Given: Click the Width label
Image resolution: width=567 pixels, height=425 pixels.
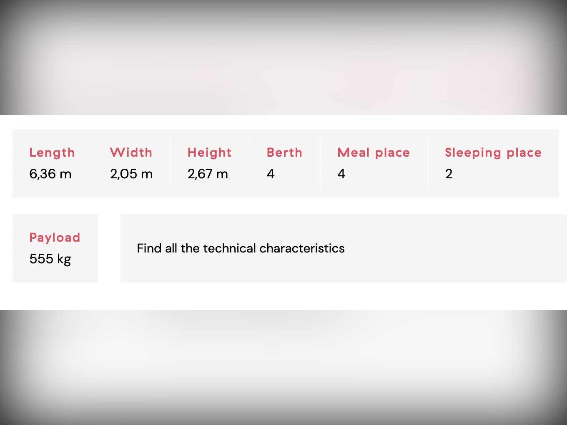Looking at the screenshot, I should tap(131, 152).
